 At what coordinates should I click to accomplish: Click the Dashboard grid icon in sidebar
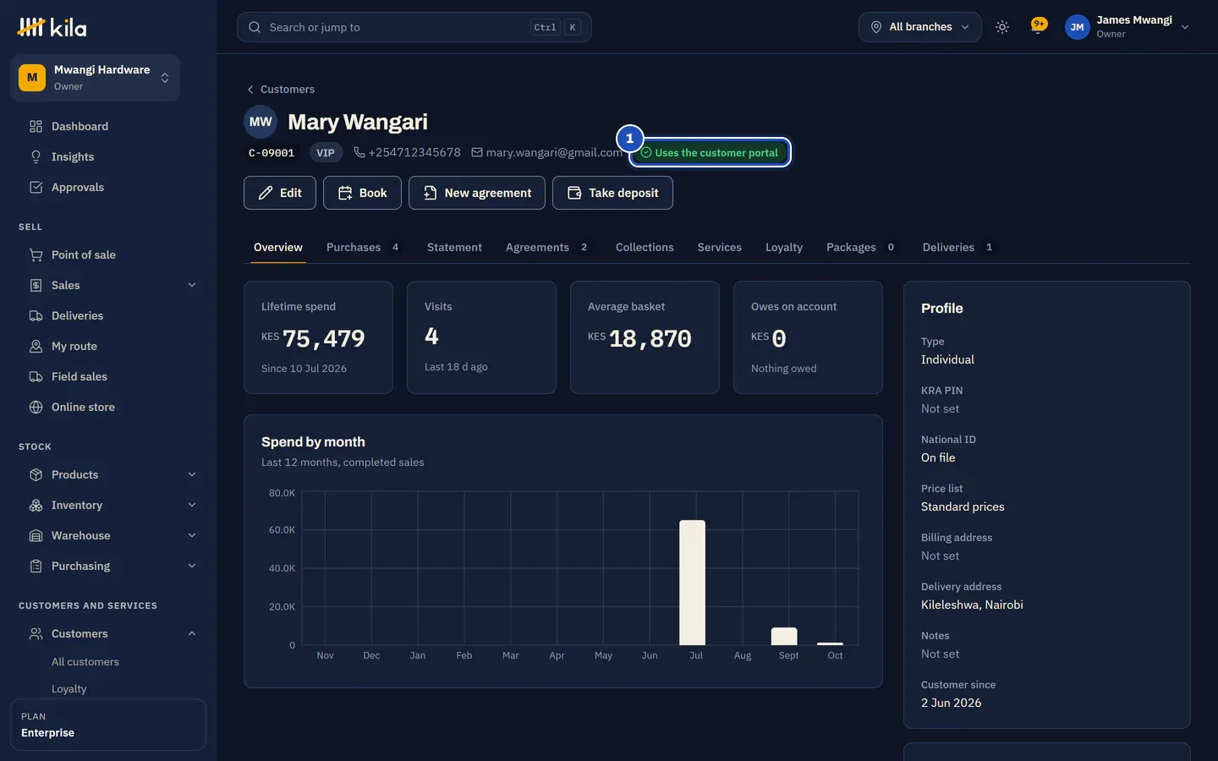36,126
